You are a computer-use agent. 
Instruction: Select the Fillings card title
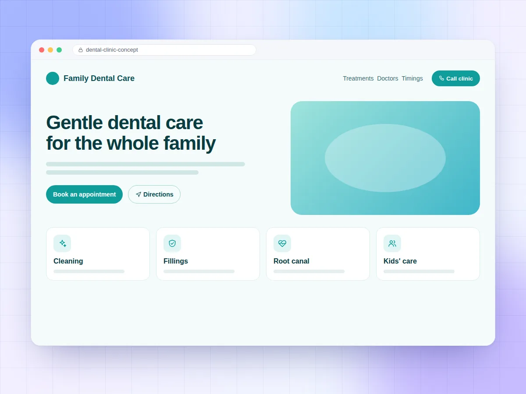(x=176, y=261)
